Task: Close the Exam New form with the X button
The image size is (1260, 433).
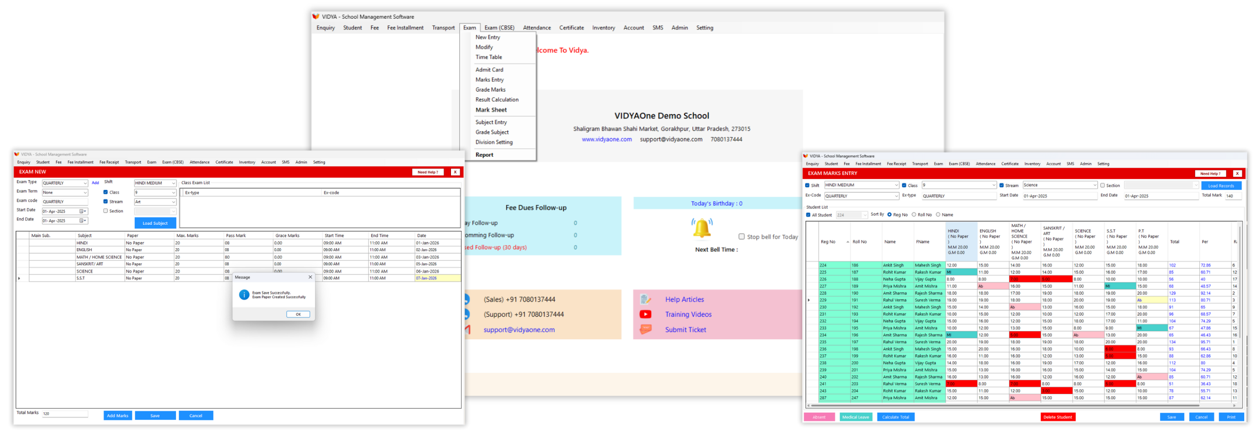Action: click(455, 172)
